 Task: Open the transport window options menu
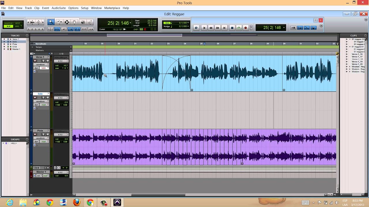(321, 26)
